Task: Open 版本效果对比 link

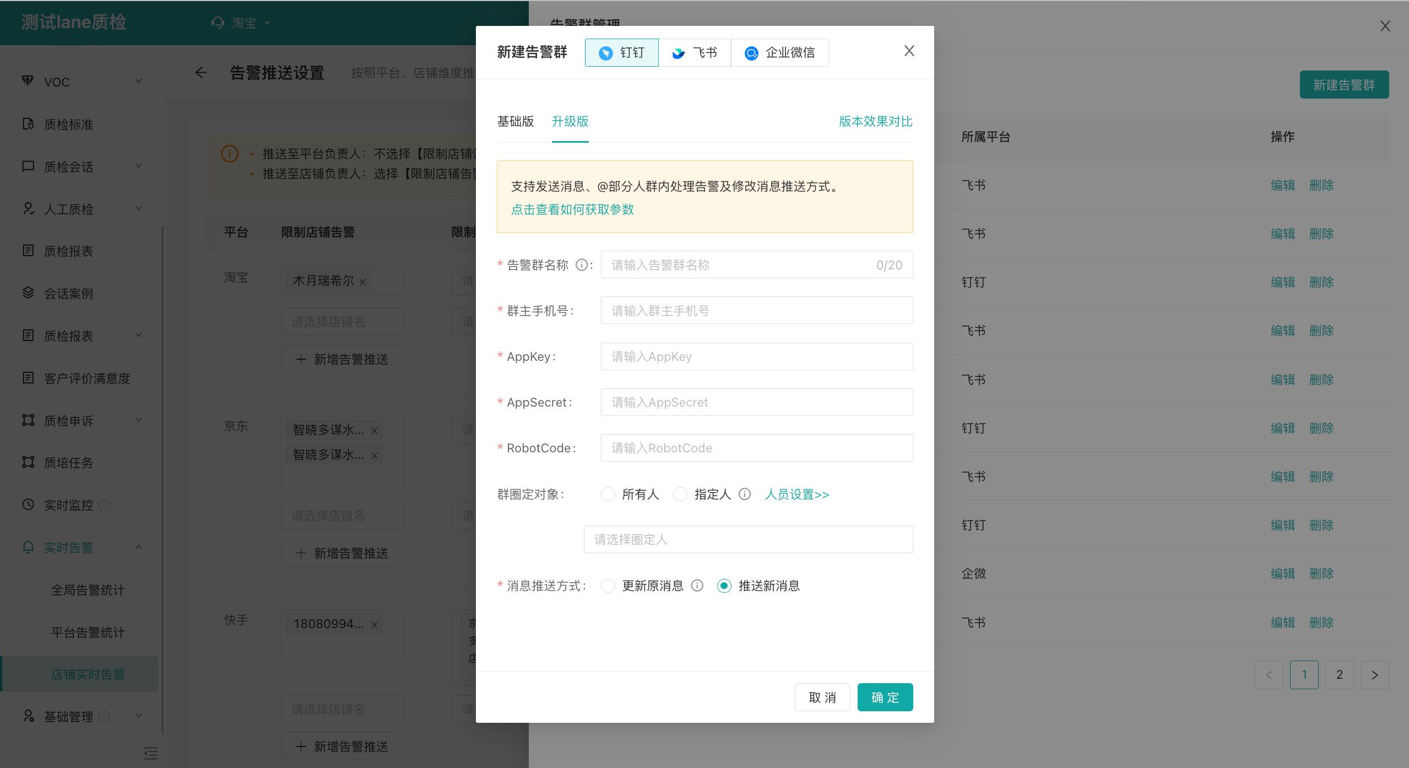Action: 876,121
